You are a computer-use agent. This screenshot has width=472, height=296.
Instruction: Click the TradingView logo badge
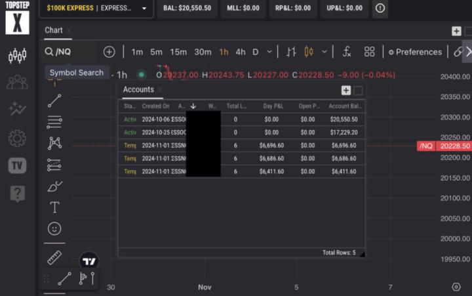pos(88,261)
